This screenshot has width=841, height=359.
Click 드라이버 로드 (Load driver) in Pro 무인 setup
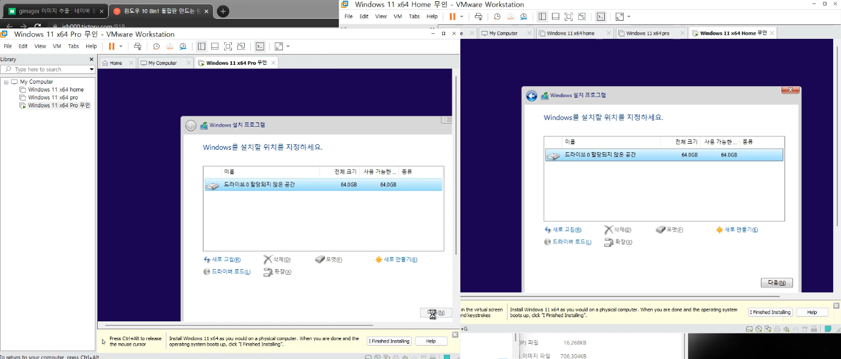(x=227, y=272)
